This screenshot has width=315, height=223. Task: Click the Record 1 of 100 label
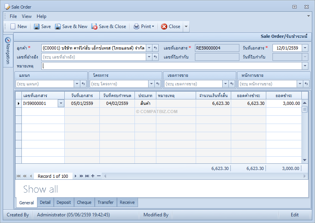pyautogui.click(x=53, y=176)
